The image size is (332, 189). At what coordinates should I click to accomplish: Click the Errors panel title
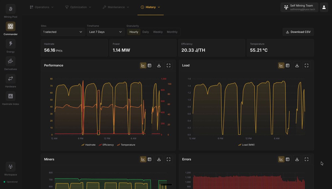[x=187, y=159]
